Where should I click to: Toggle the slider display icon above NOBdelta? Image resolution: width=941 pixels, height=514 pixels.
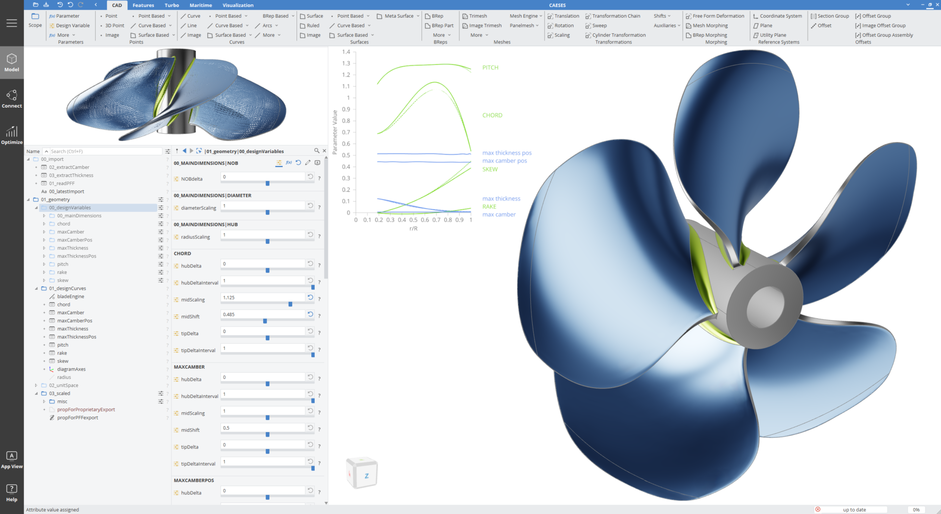pos(279,163)
